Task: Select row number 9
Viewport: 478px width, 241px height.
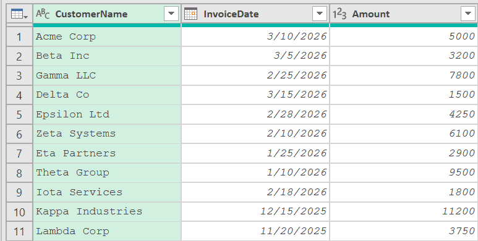Action: tap(19, 193)
